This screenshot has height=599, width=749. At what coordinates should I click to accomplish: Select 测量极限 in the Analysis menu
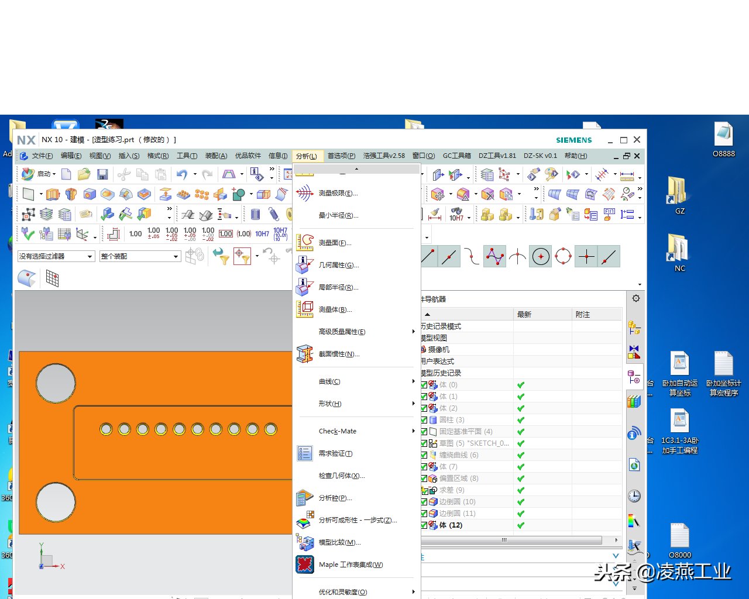(356, 193)
